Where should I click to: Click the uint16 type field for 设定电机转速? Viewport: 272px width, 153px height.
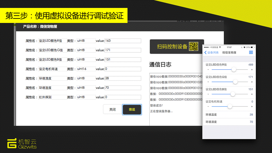86,69
